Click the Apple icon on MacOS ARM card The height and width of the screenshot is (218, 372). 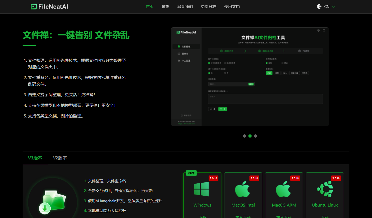(x=283, y=189)
